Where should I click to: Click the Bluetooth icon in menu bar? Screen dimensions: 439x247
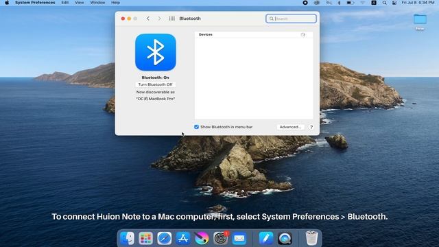coord(339,3)
